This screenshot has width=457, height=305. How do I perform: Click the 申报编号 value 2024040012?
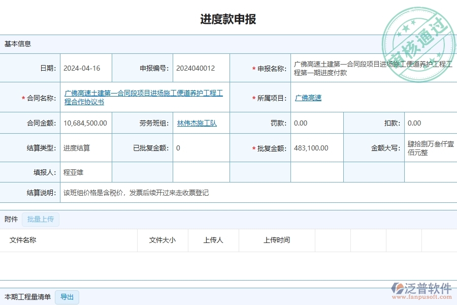197,68
